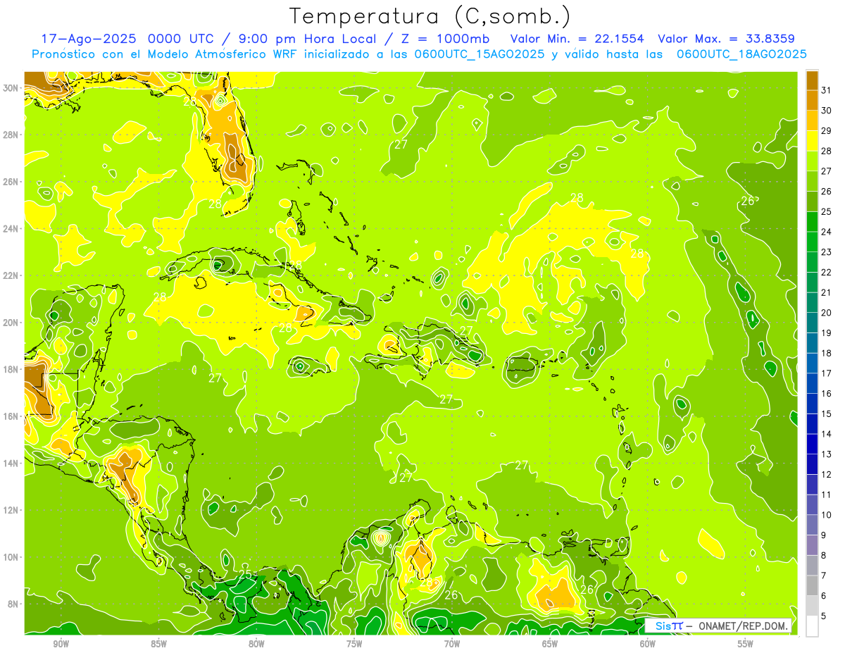Click the contour label 25 near Panama

coord(244,574)
